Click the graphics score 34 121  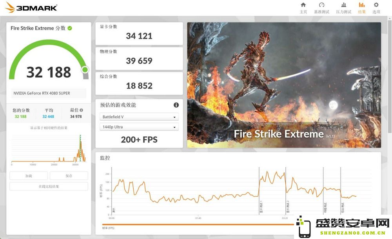[139, 36]
